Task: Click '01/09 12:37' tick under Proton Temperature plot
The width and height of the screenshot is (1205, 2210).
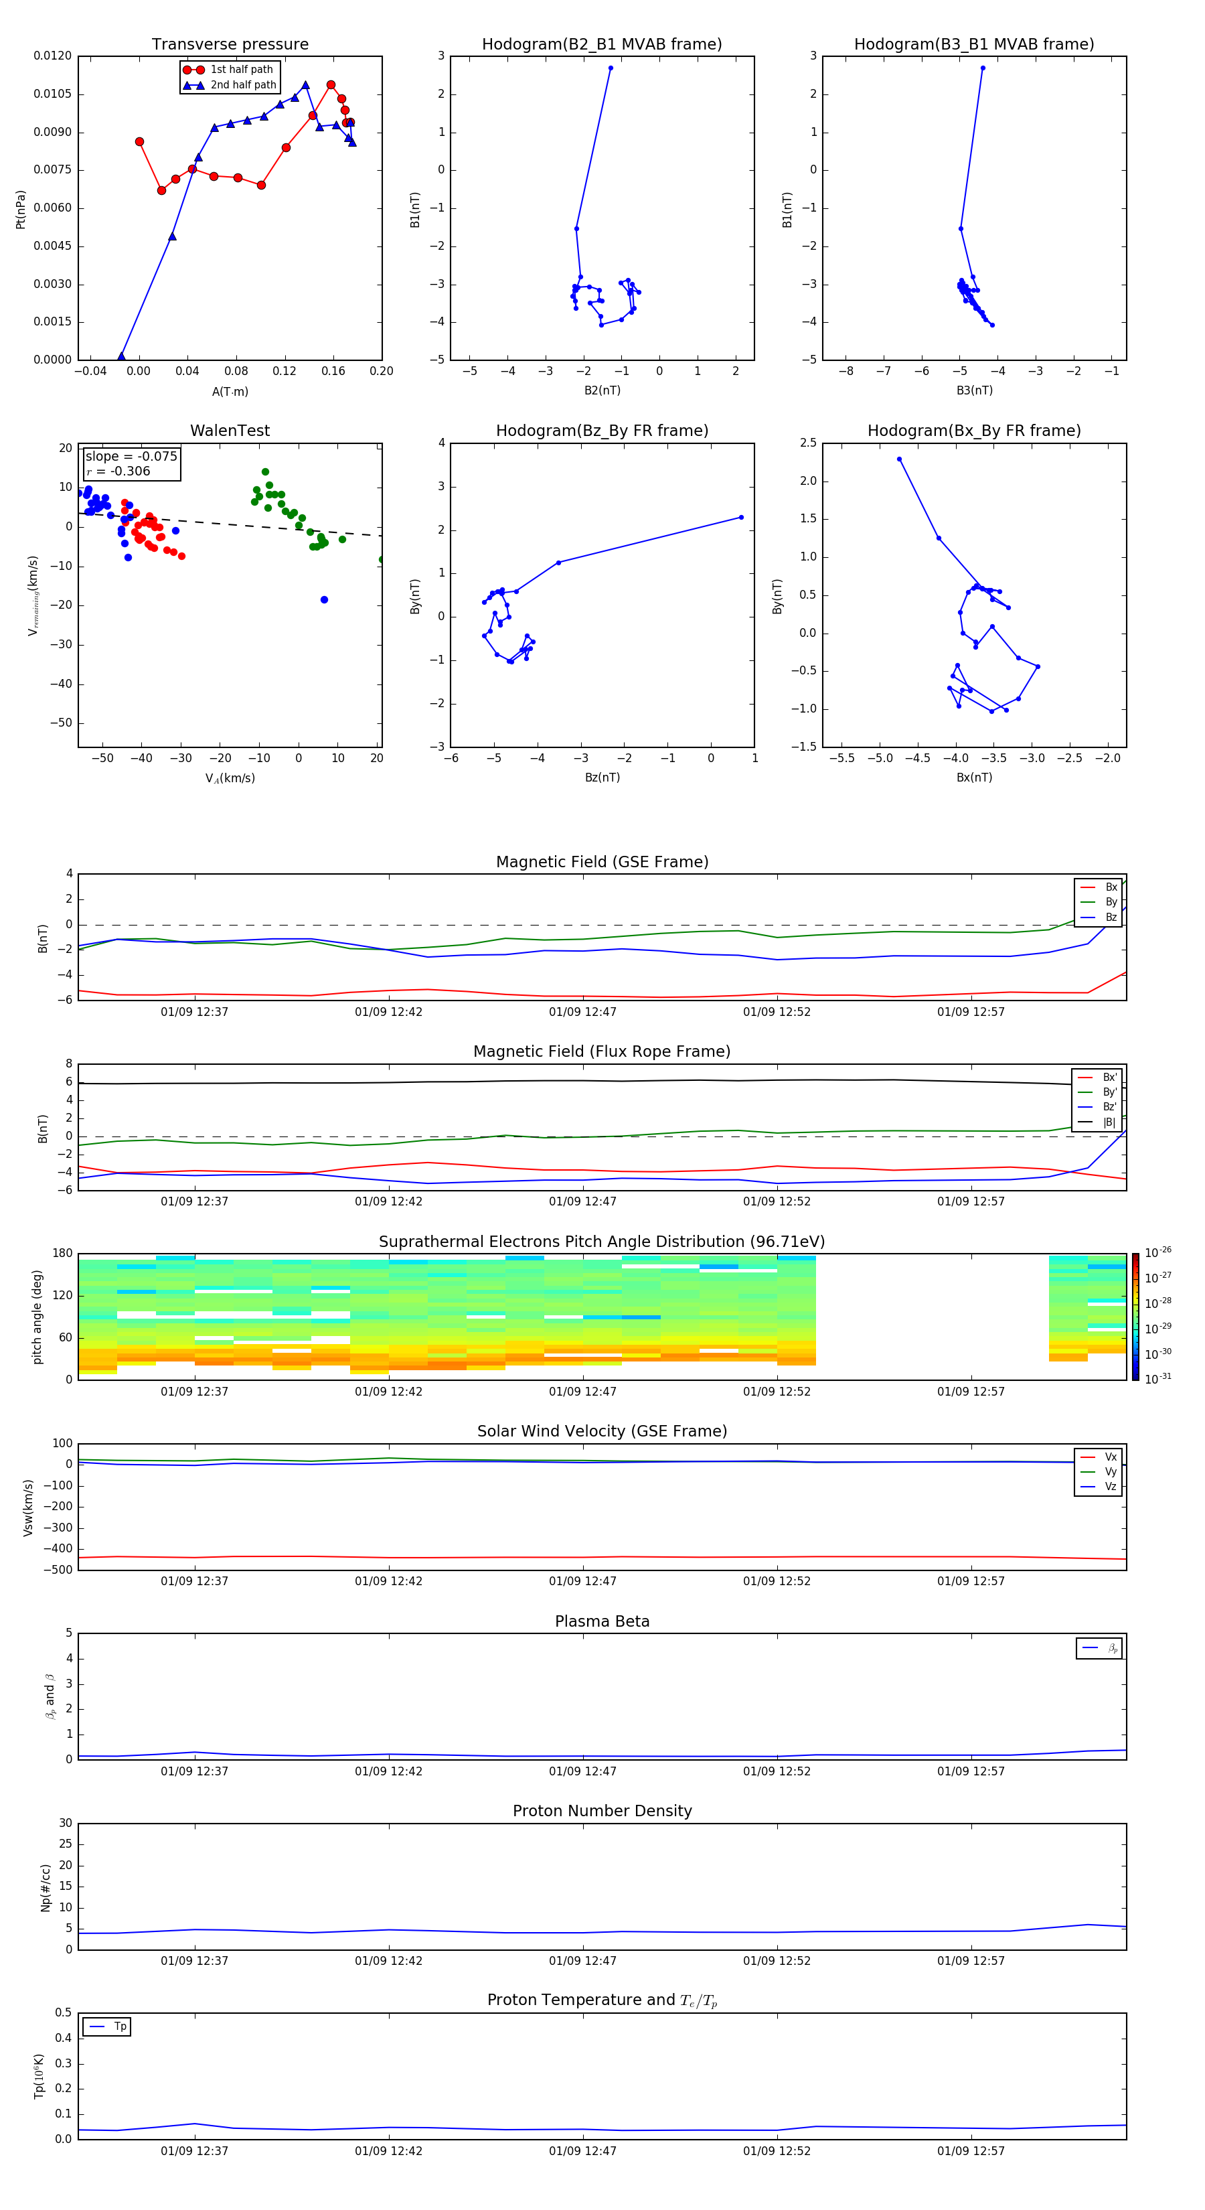Action: [x=195, y=2151]
